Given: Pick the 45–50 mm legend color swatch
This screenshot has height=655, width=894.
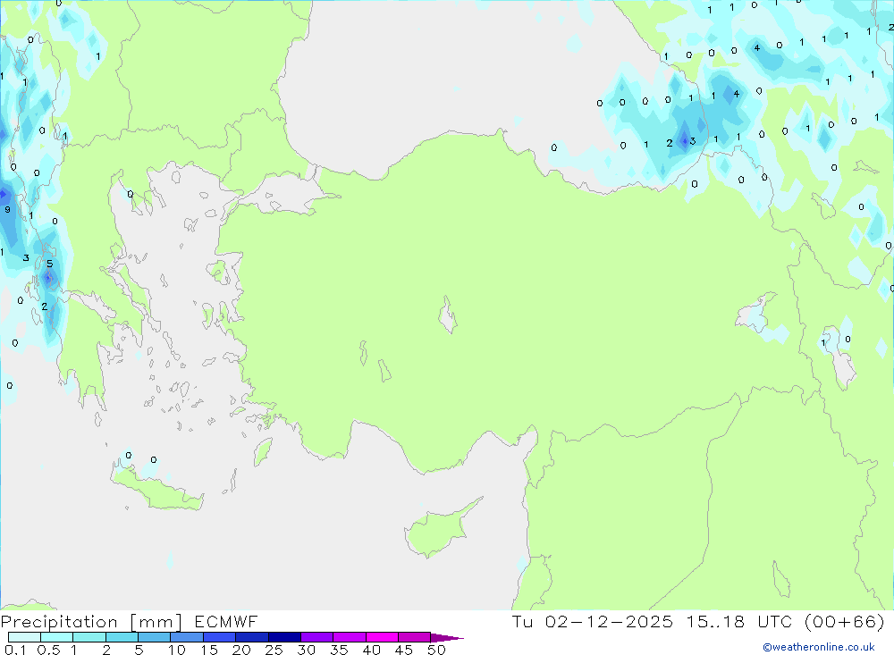Looking at the screenshot, I should tap(415, 637).
